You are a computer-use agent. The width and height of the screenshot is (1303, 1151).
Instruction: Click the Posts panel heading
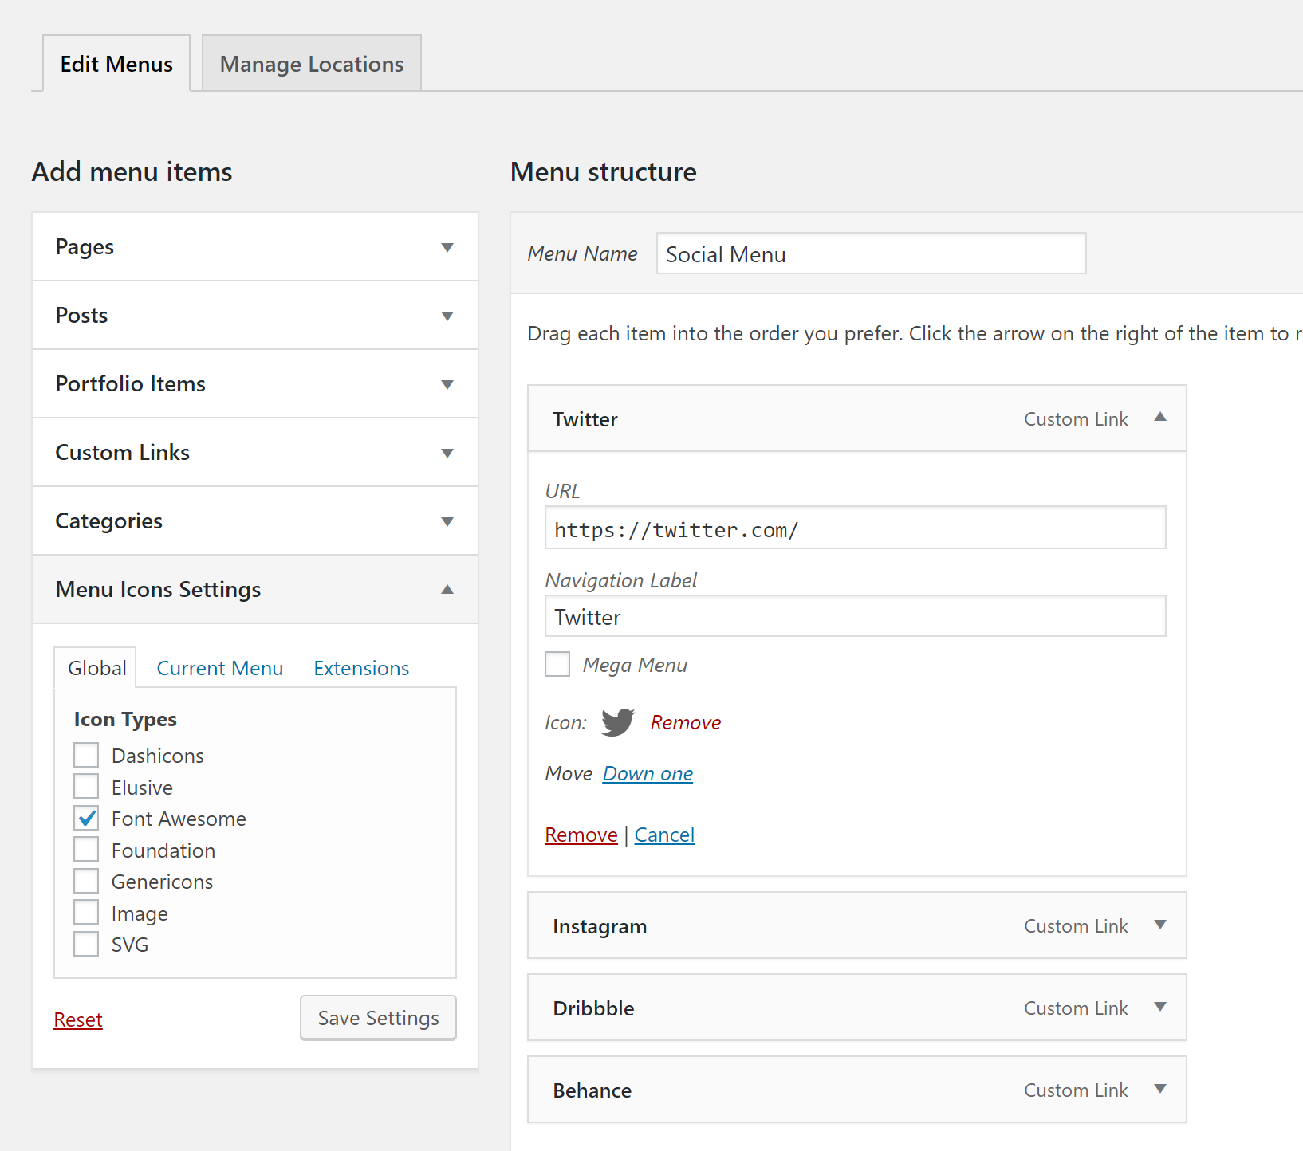click(x=81, y=316)
